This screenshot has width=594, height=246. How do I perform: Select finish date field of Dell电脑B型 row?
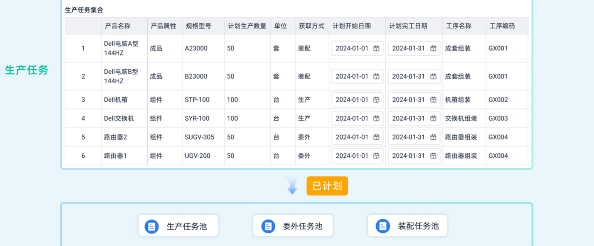click(414, 76)
